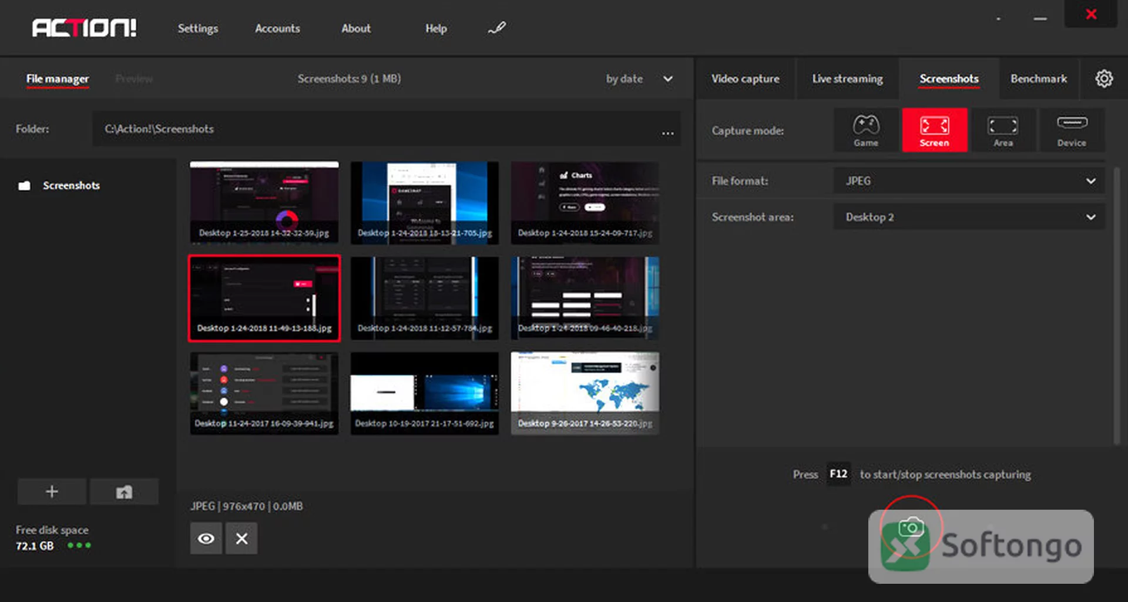Open the Help menu
The width and height of the screenshot is (1128, 602).
436,28
